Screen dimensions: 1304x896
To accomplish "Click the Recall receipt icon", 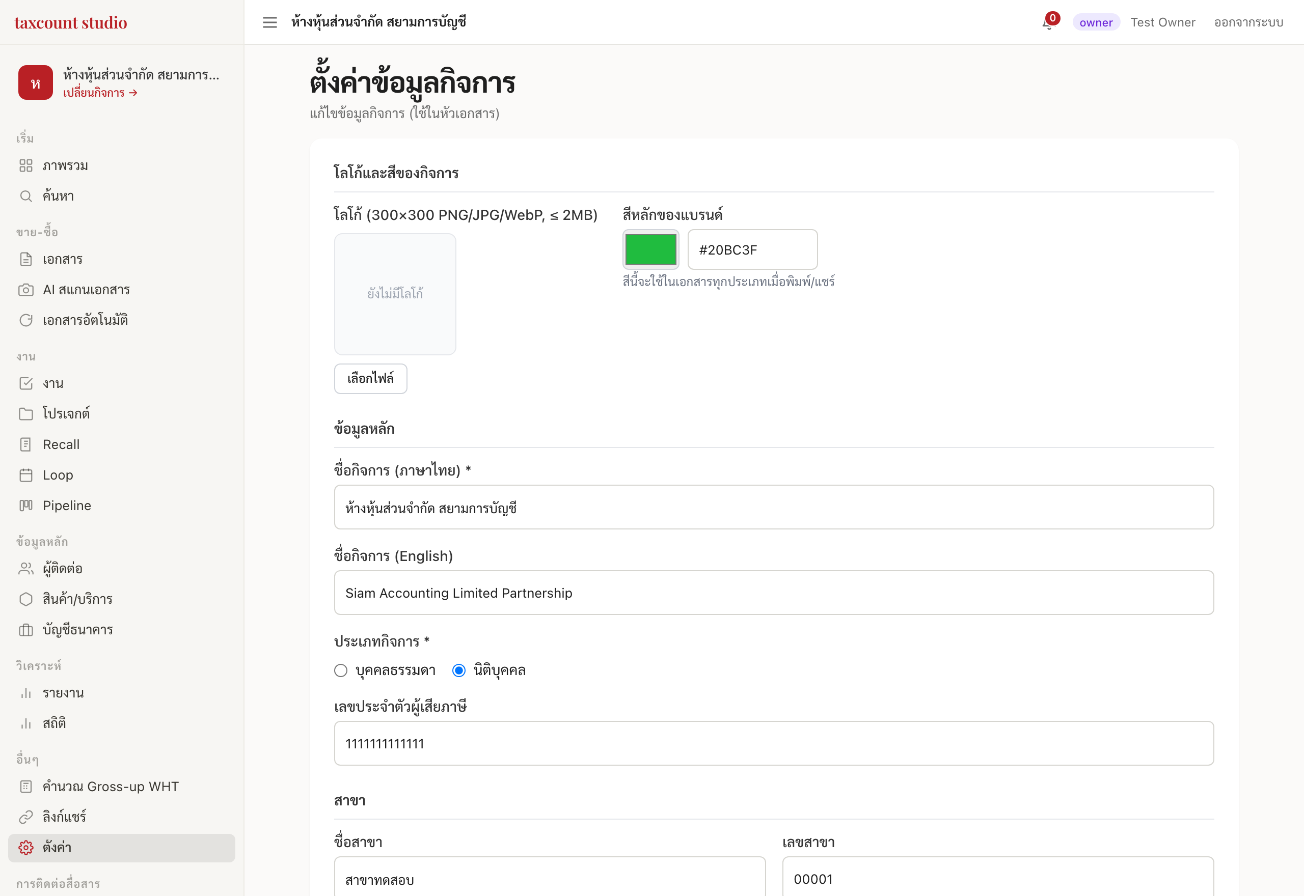I will tap(26, 444).
